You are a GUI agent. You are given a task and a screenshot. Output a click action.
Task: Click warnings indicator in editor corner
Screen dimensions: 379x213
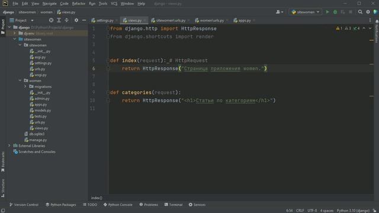click(339, 28)
